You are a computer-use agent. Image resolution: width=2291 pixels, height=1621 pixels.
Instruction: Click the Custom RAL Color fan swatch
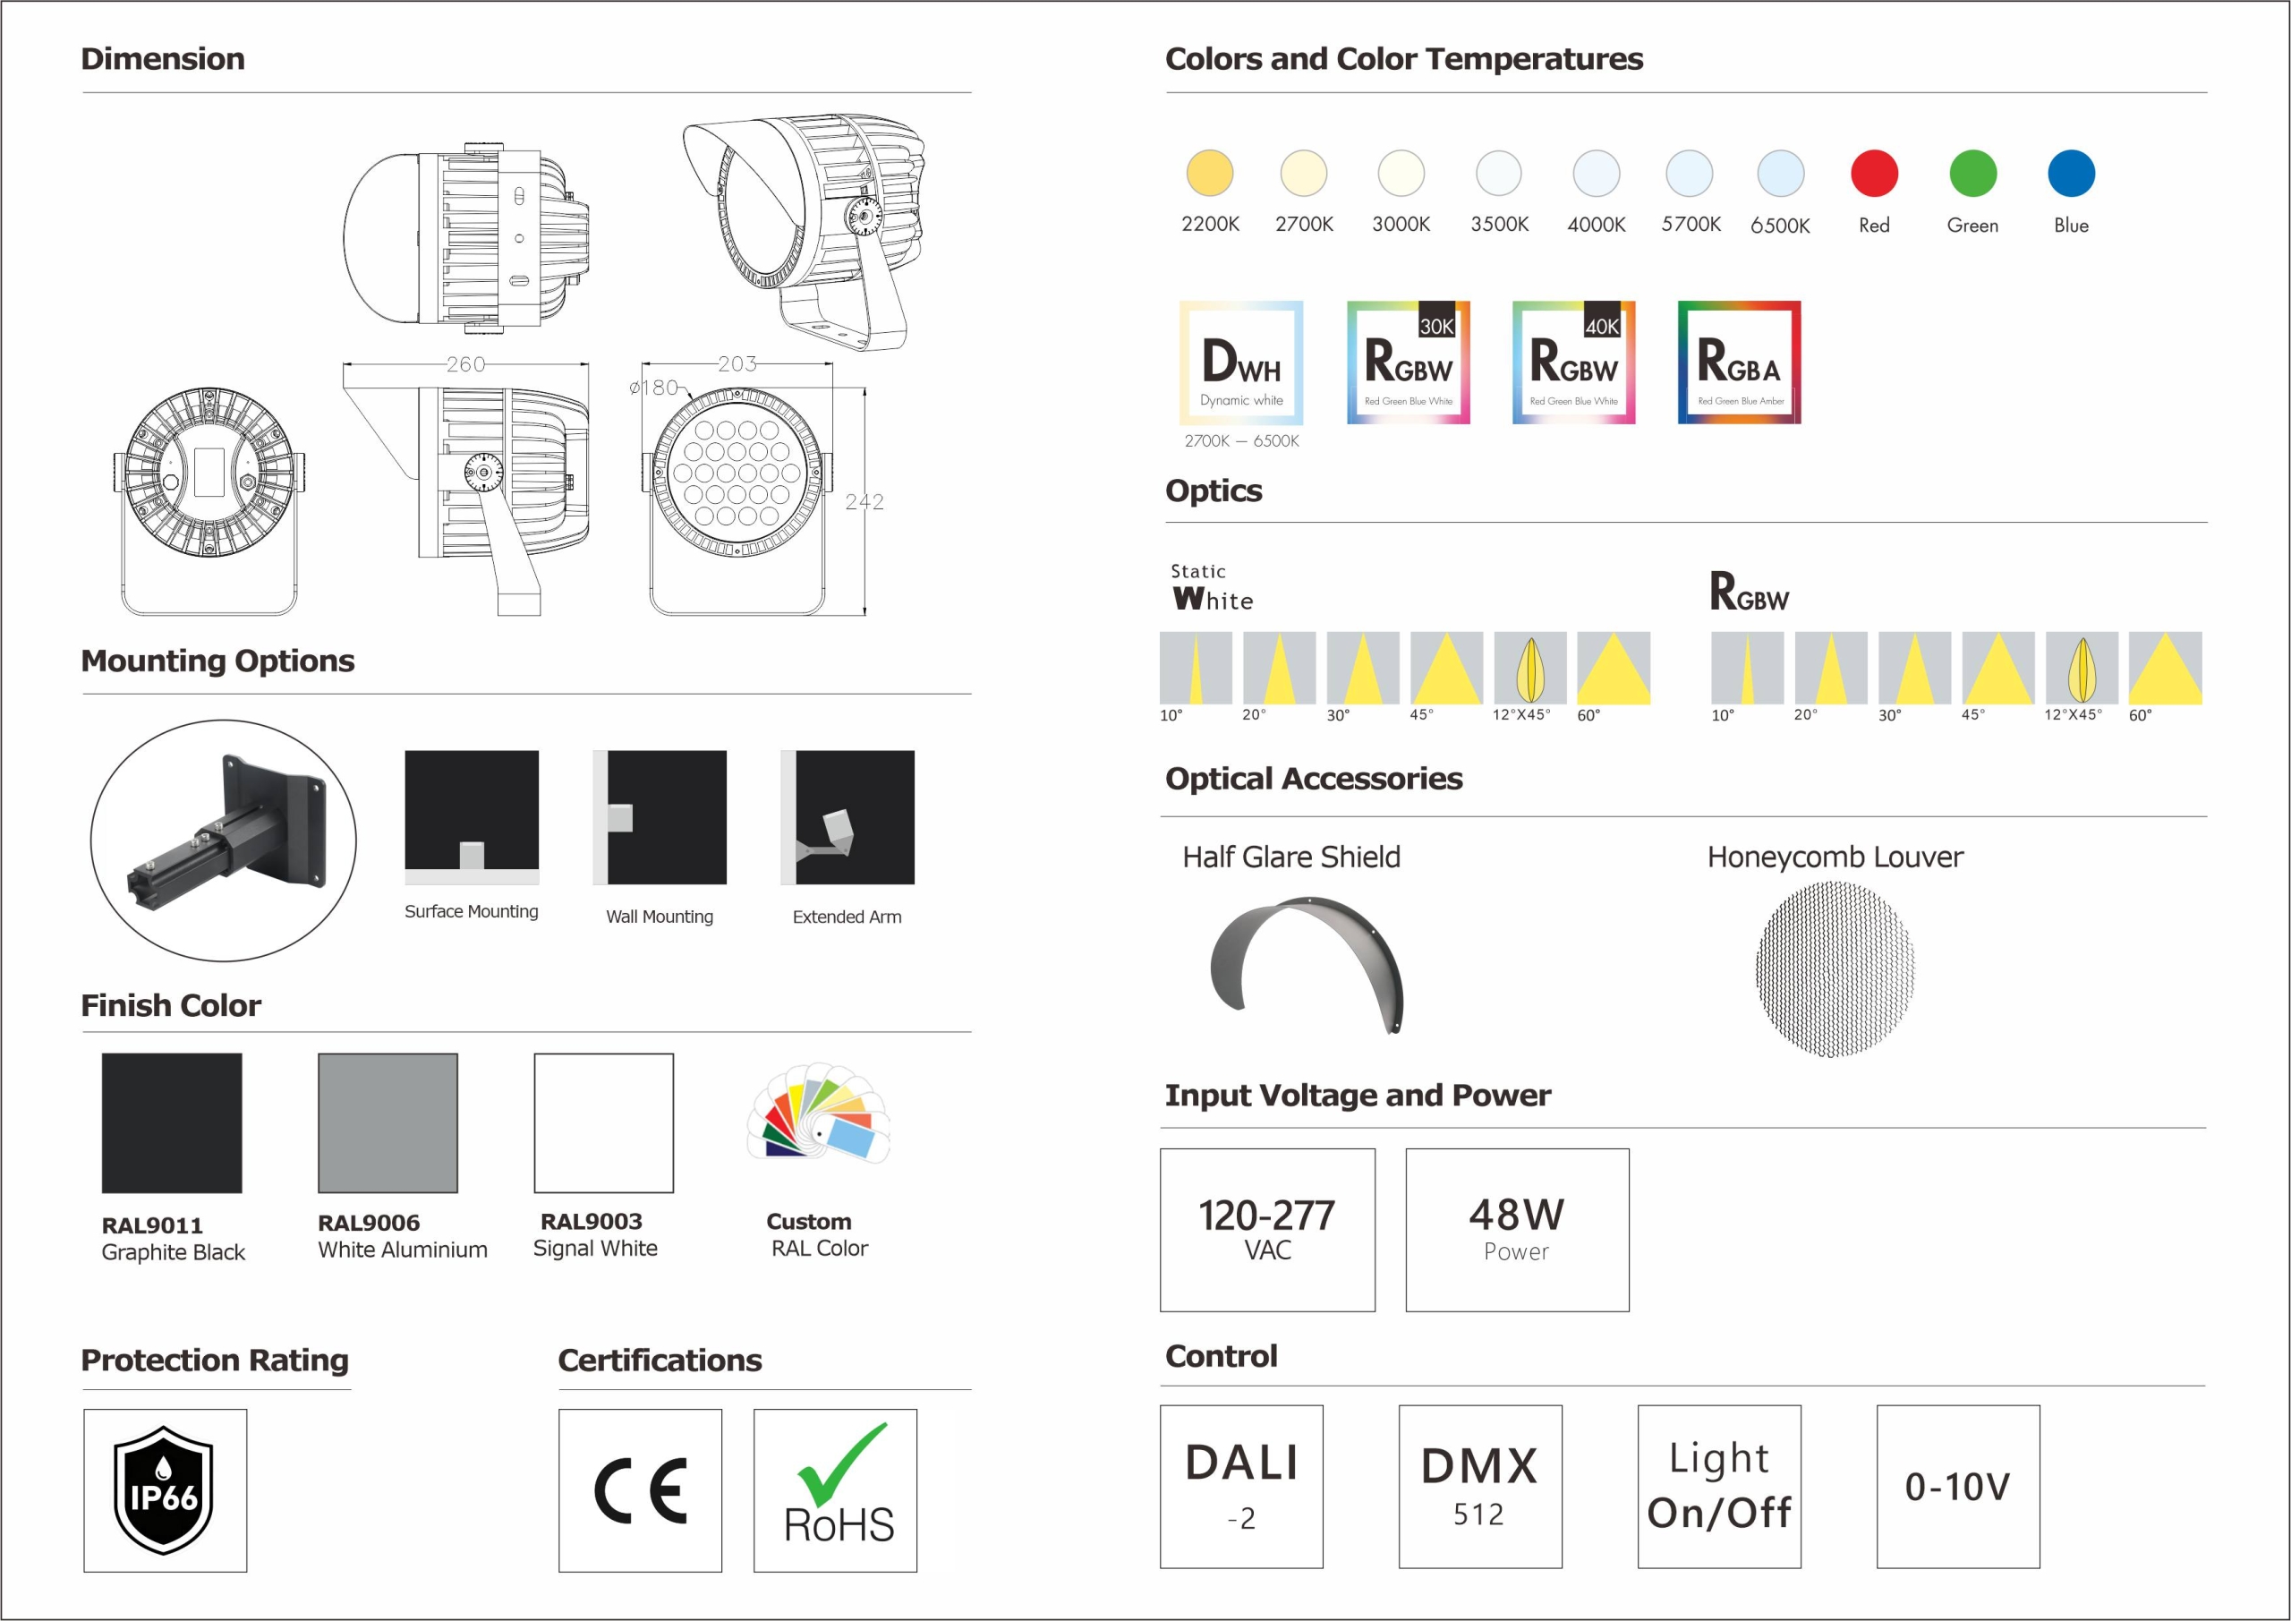tap(818, 1112)
